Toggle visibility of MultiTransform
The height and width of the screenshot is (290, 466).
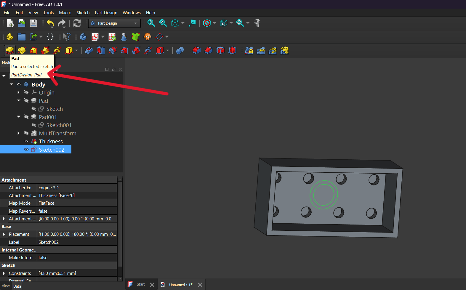click(26, 133)
